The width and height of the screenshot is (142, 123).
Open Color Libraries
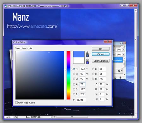tap(101, 61)
